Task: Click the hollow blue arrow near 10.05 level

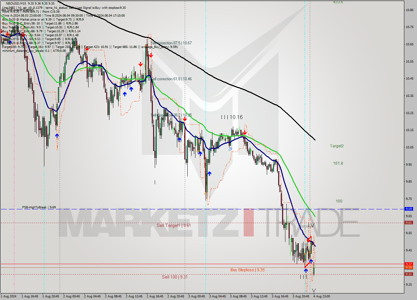Action: [230, 149]
